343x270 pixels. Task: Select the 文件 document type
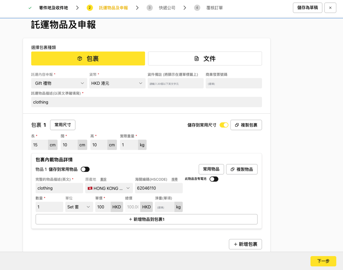click(205, 59)
